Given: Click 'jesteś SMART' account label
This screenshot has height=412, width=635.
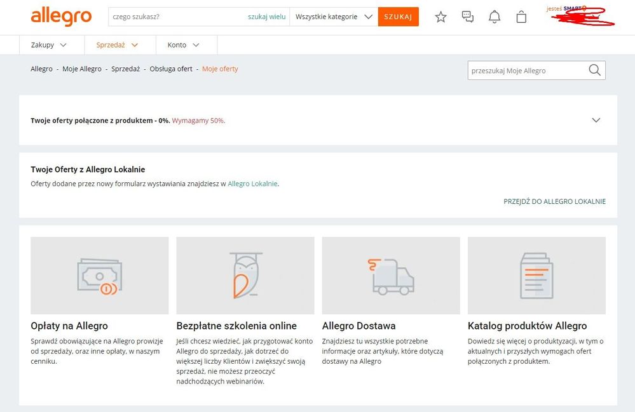Looking at the screenshot, I should (x=566, y=8).
